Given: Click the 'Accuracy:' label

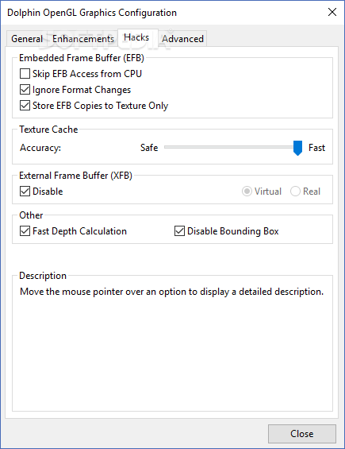Looking at the screenshot, I should click(40, 148).
